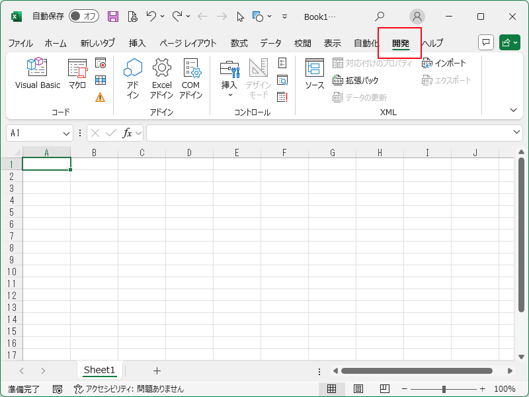This screenshot has width=529, height=397.
Task: Save the workbook with the disk icon
Action: click(x=113, y=16)
